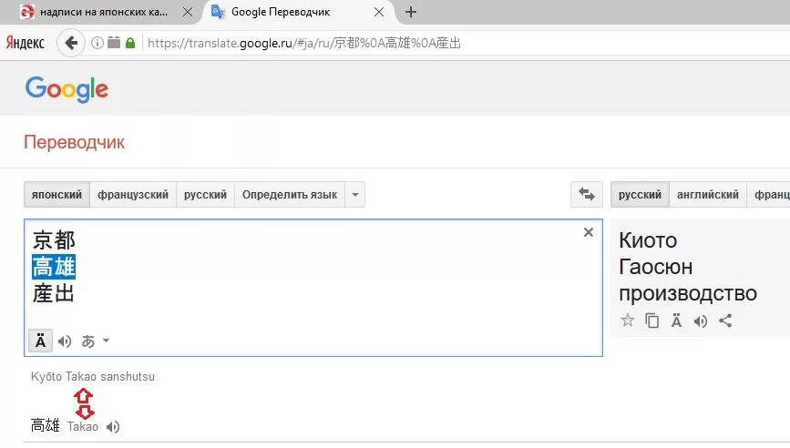
Task: Star the translation to save it
Action: [x=627, y=321]
